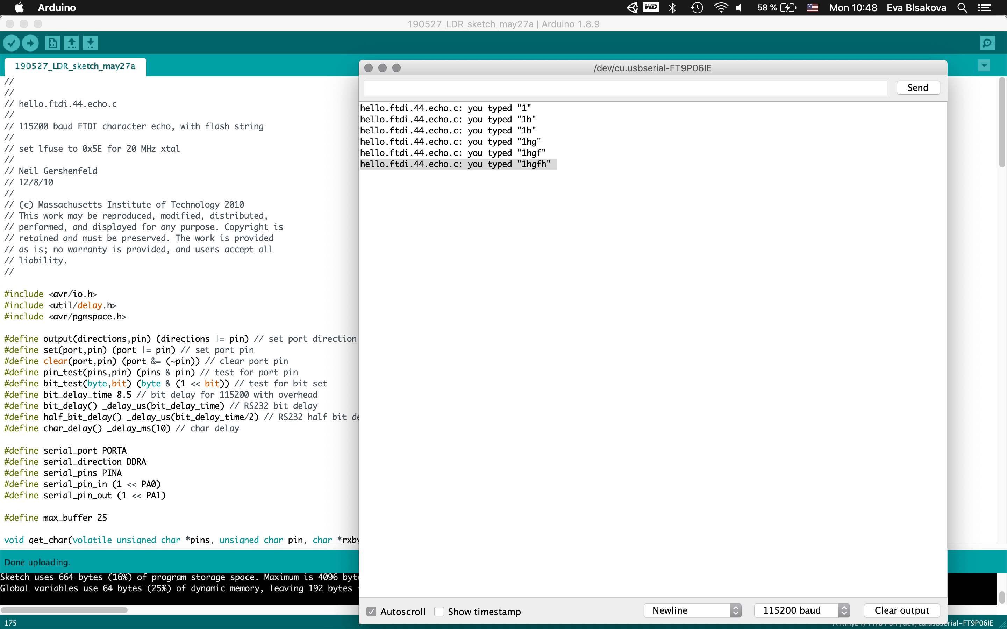
Task: Click the Upload arrow icon
Action: (30, 43)
